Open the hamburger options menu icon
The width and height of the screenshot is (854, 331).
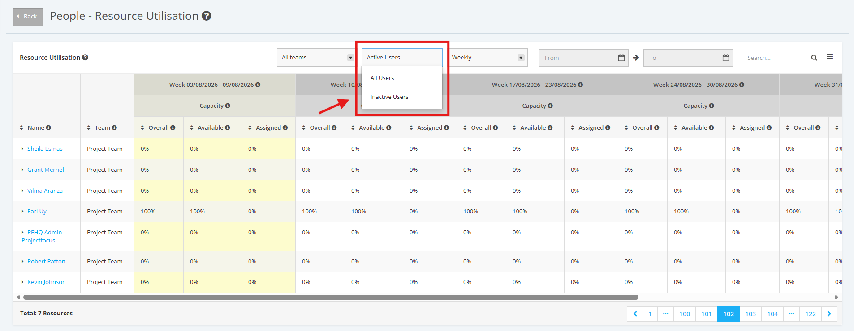[x=830, y=57]
